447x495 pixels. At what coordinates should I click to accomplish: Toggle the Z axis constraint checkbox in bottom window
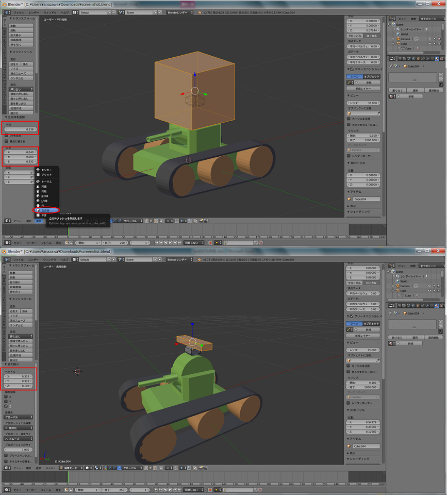(x=6, y=406)
